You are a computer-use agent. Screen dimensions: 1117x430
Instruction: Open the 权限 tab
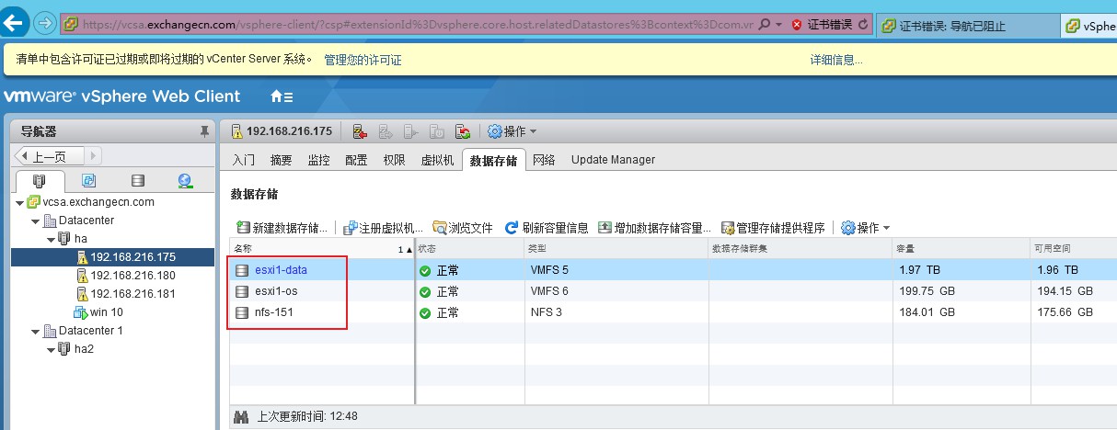point(394,160)
